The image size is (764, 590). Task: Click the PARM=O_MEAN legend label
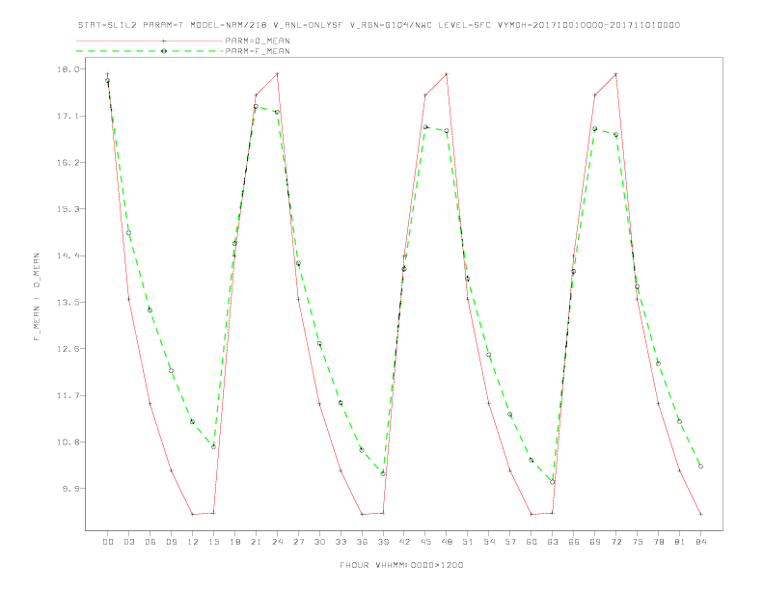tap(258, 40)
